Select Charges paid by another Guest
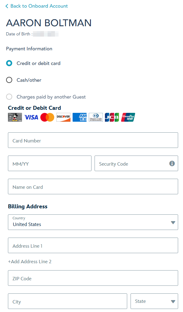183x312 pixels. point(9,97)
